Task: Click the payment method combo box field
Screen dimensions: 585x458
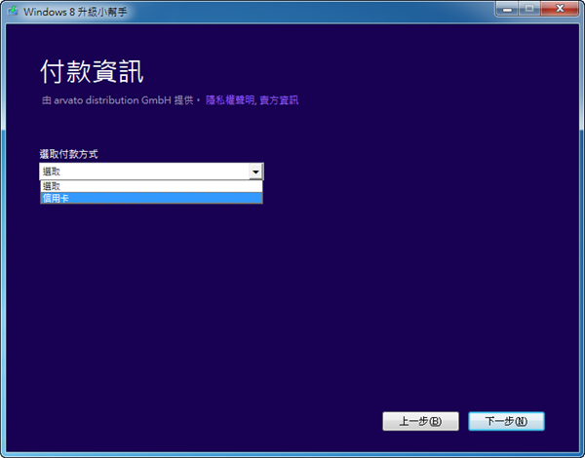Action: click(x=151, y=172)
